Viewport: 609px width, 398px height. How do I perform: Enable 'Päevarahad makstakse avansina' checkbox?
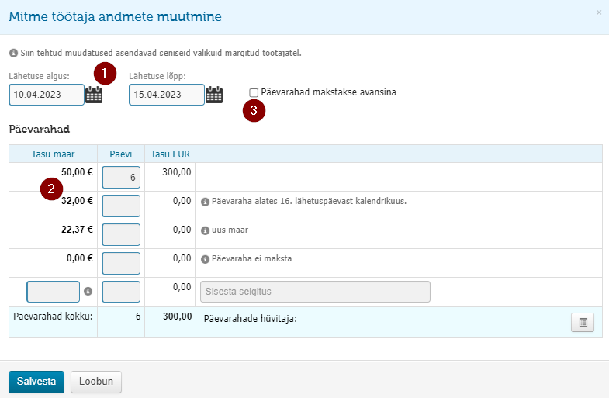pos(254,93)
